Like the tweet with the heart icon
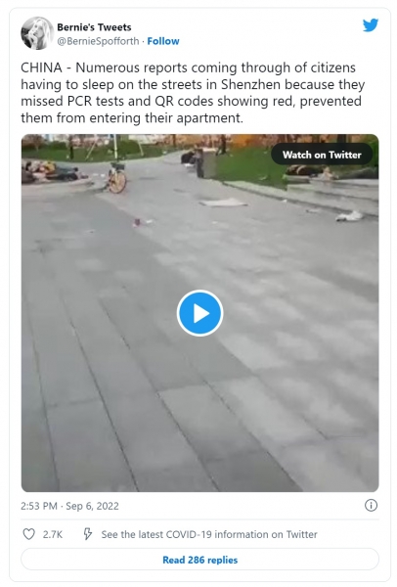The width and height of the screenshot is (397, 587). pyautogui.click(x=28, y=534)
